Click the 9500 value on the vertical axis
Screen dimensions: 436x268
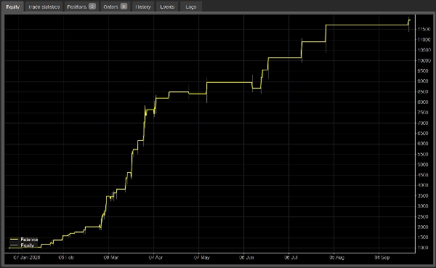423,71
